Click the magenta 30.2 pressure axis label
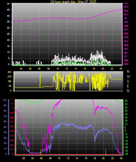 click(126, 11)
